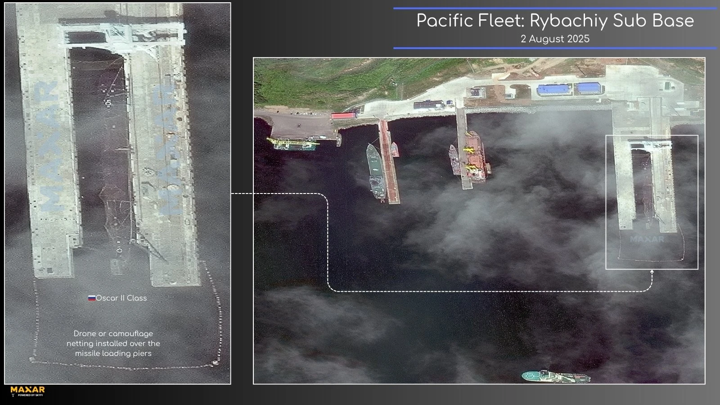Image resolution: width=720 pixels, height=405 pixels.
Task: Click the MAXAR watermark in the main satellite image
Action: point(647,239)
